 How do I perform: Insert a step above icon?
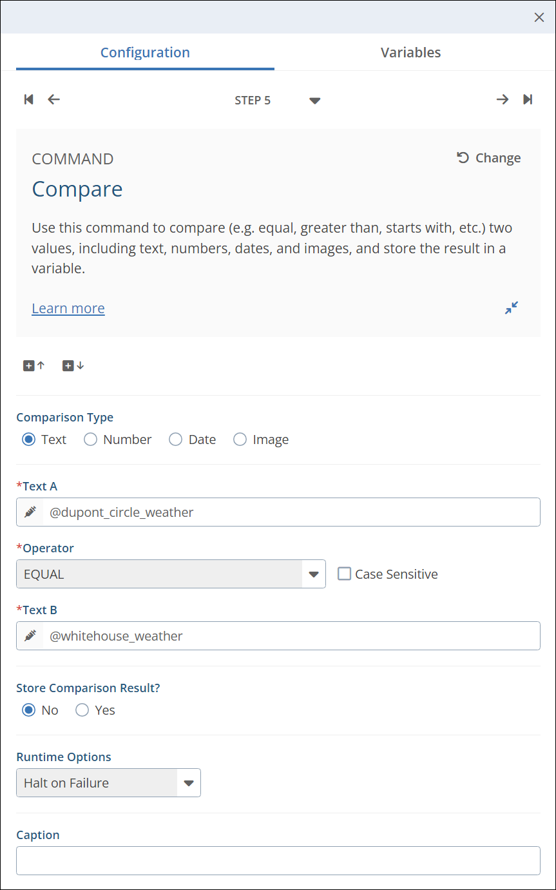point(34,365)
